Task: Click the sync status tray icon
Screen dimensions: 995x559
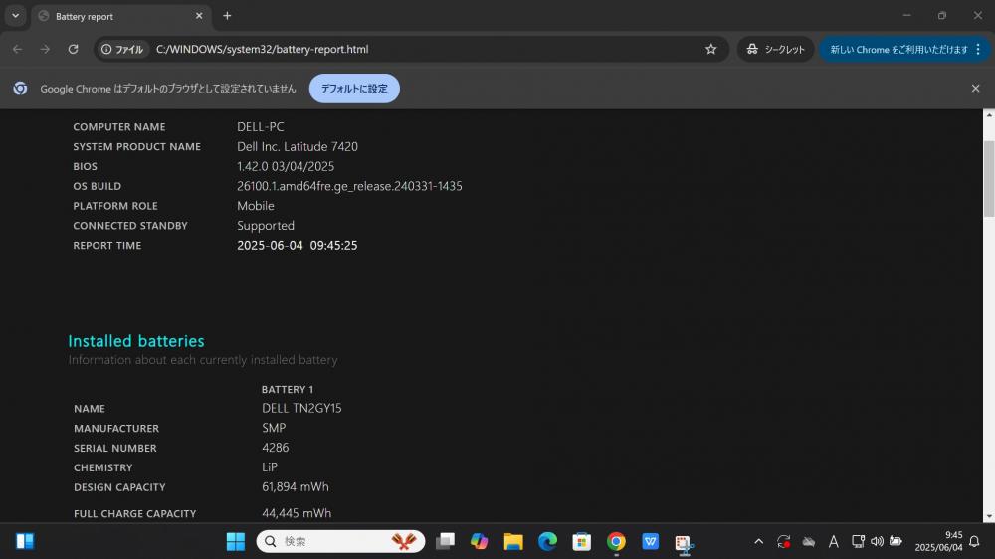Action: point(784,541)
